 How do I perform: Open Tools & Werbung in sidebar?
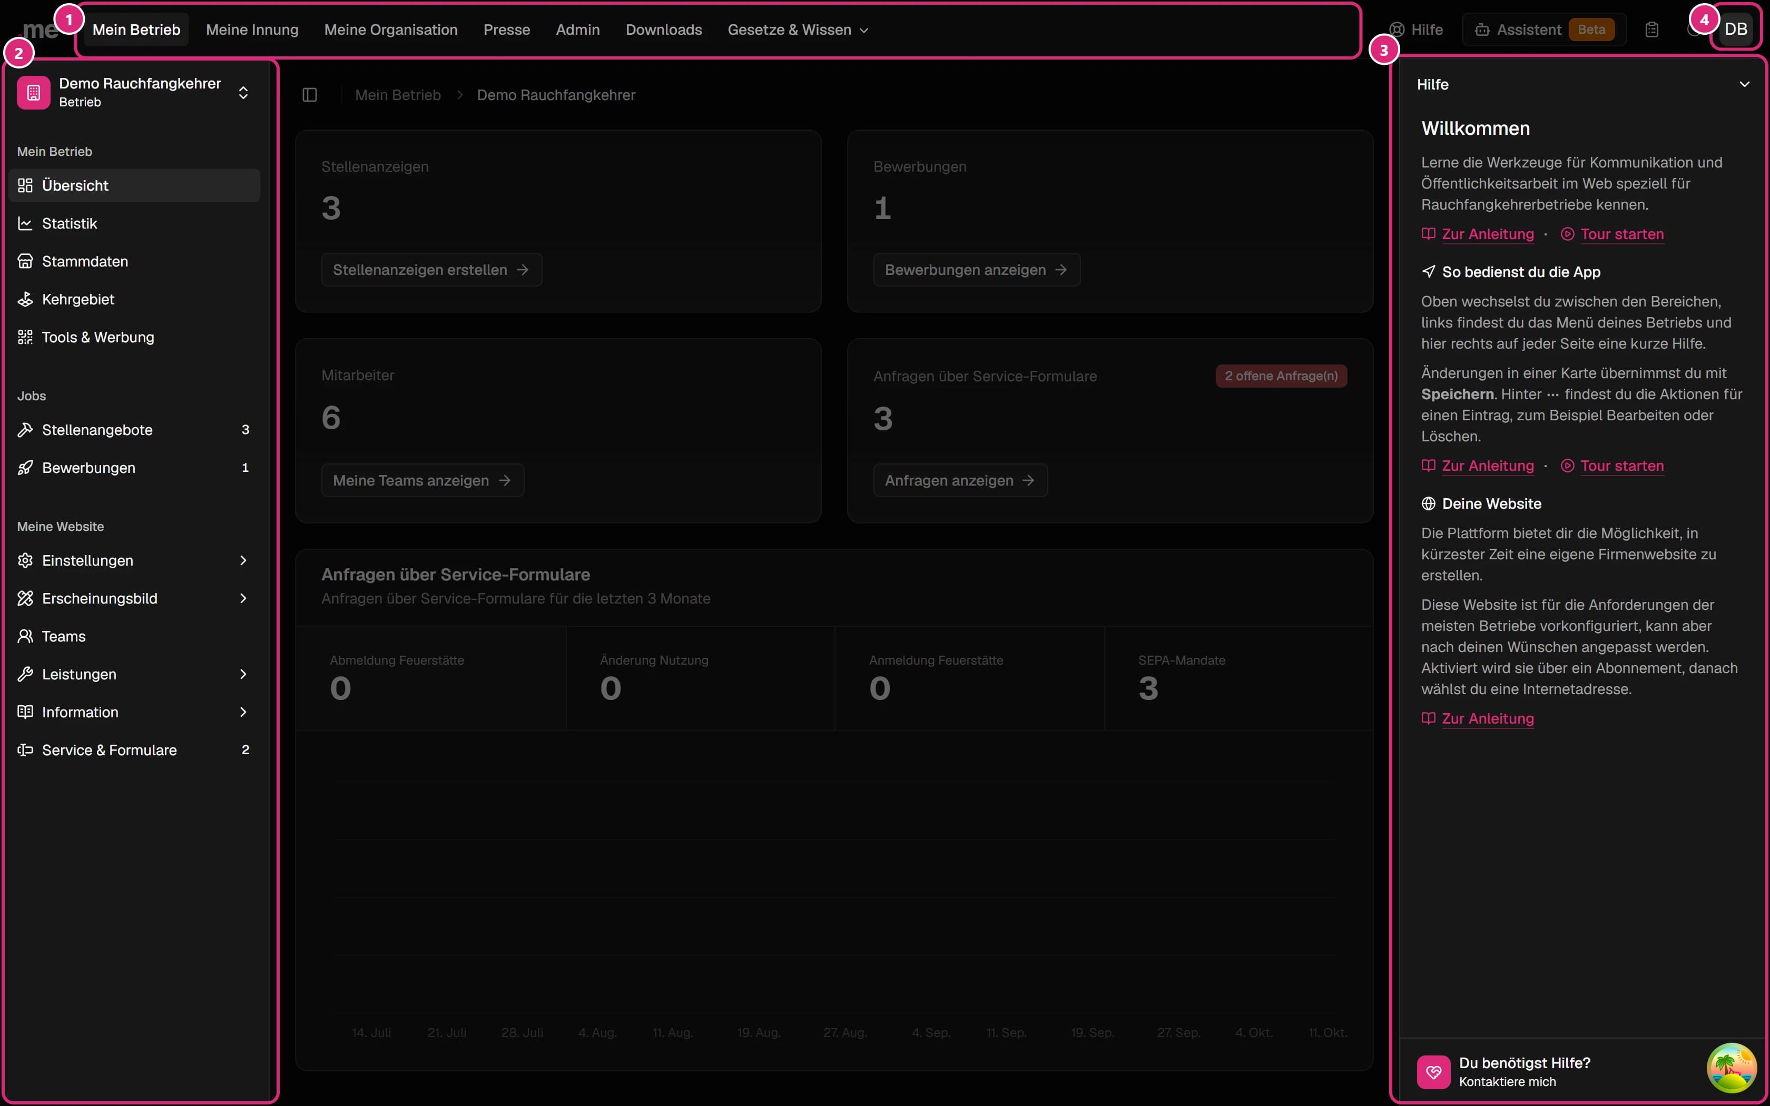[134, 337]
